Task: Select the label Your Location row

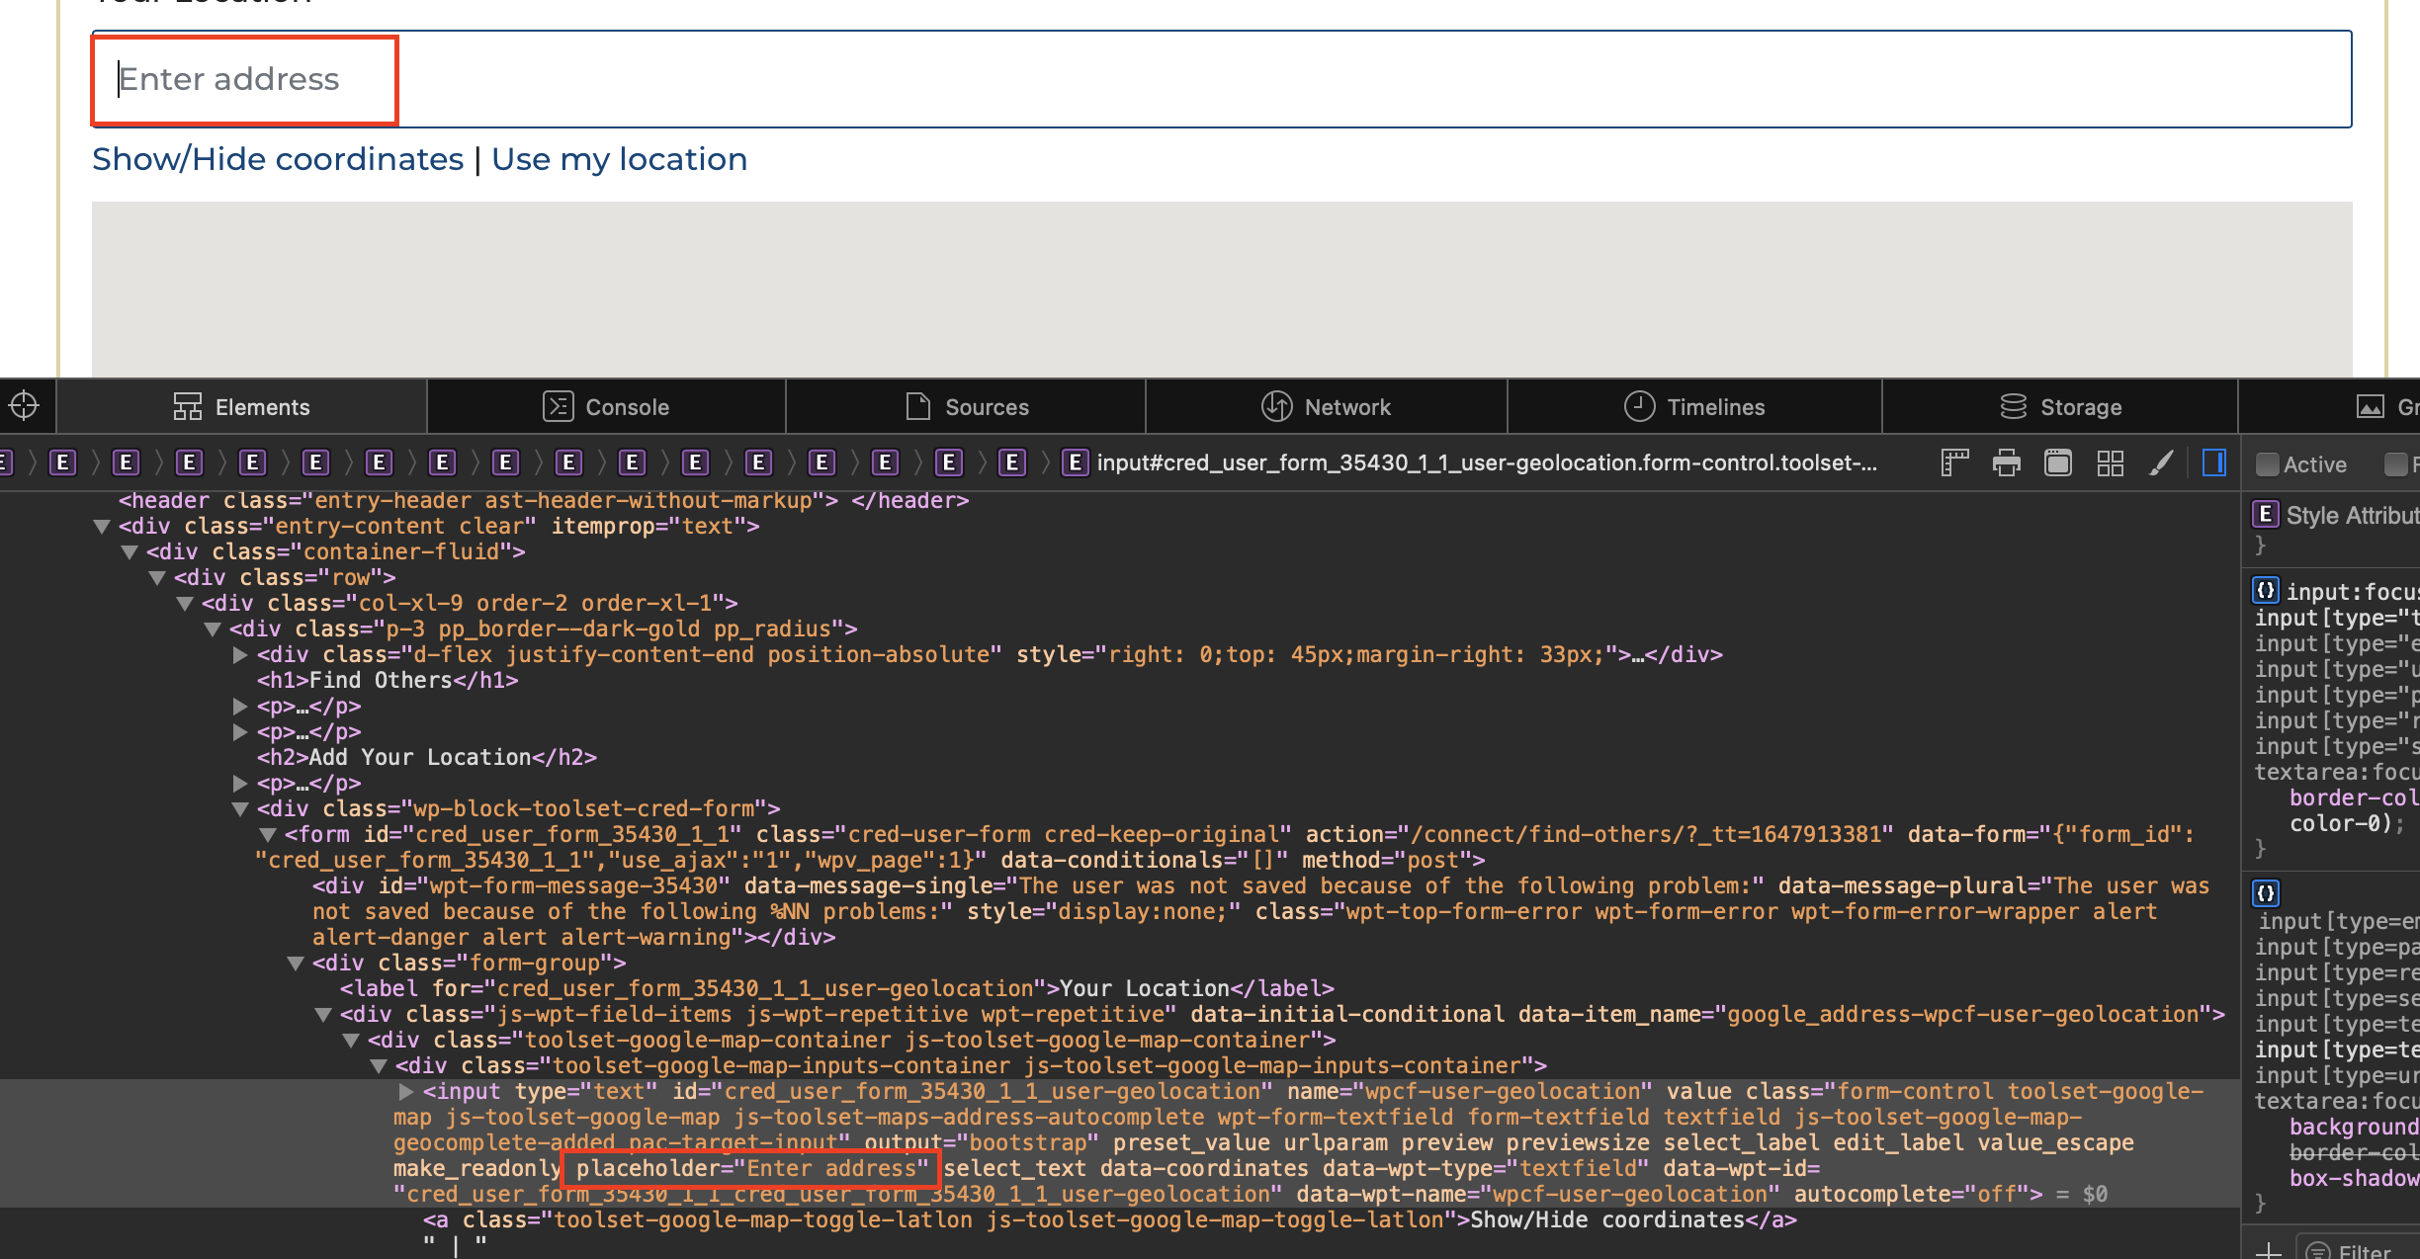Action: click(x=837, y=989)
